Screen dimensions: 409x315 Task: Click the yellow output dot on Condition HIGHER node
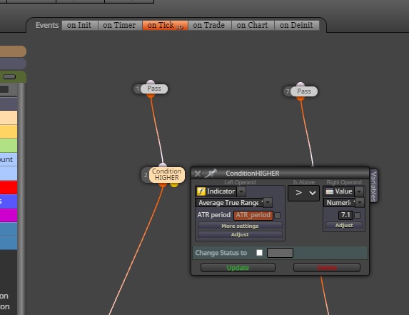click(174, 184)
